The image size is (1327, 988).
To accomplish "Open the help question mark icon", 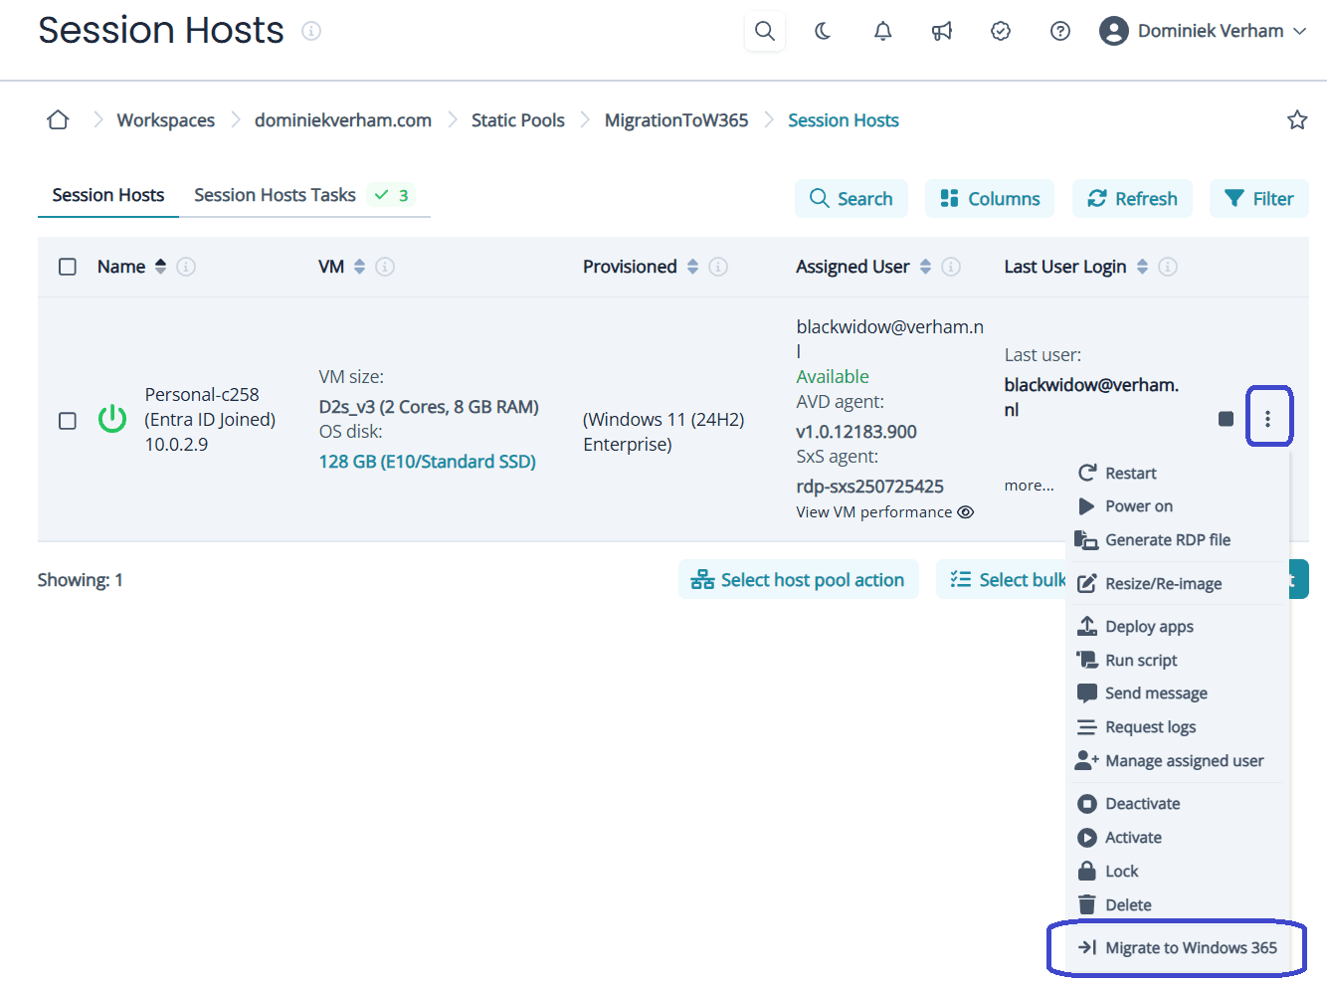I will point(1060,31).
